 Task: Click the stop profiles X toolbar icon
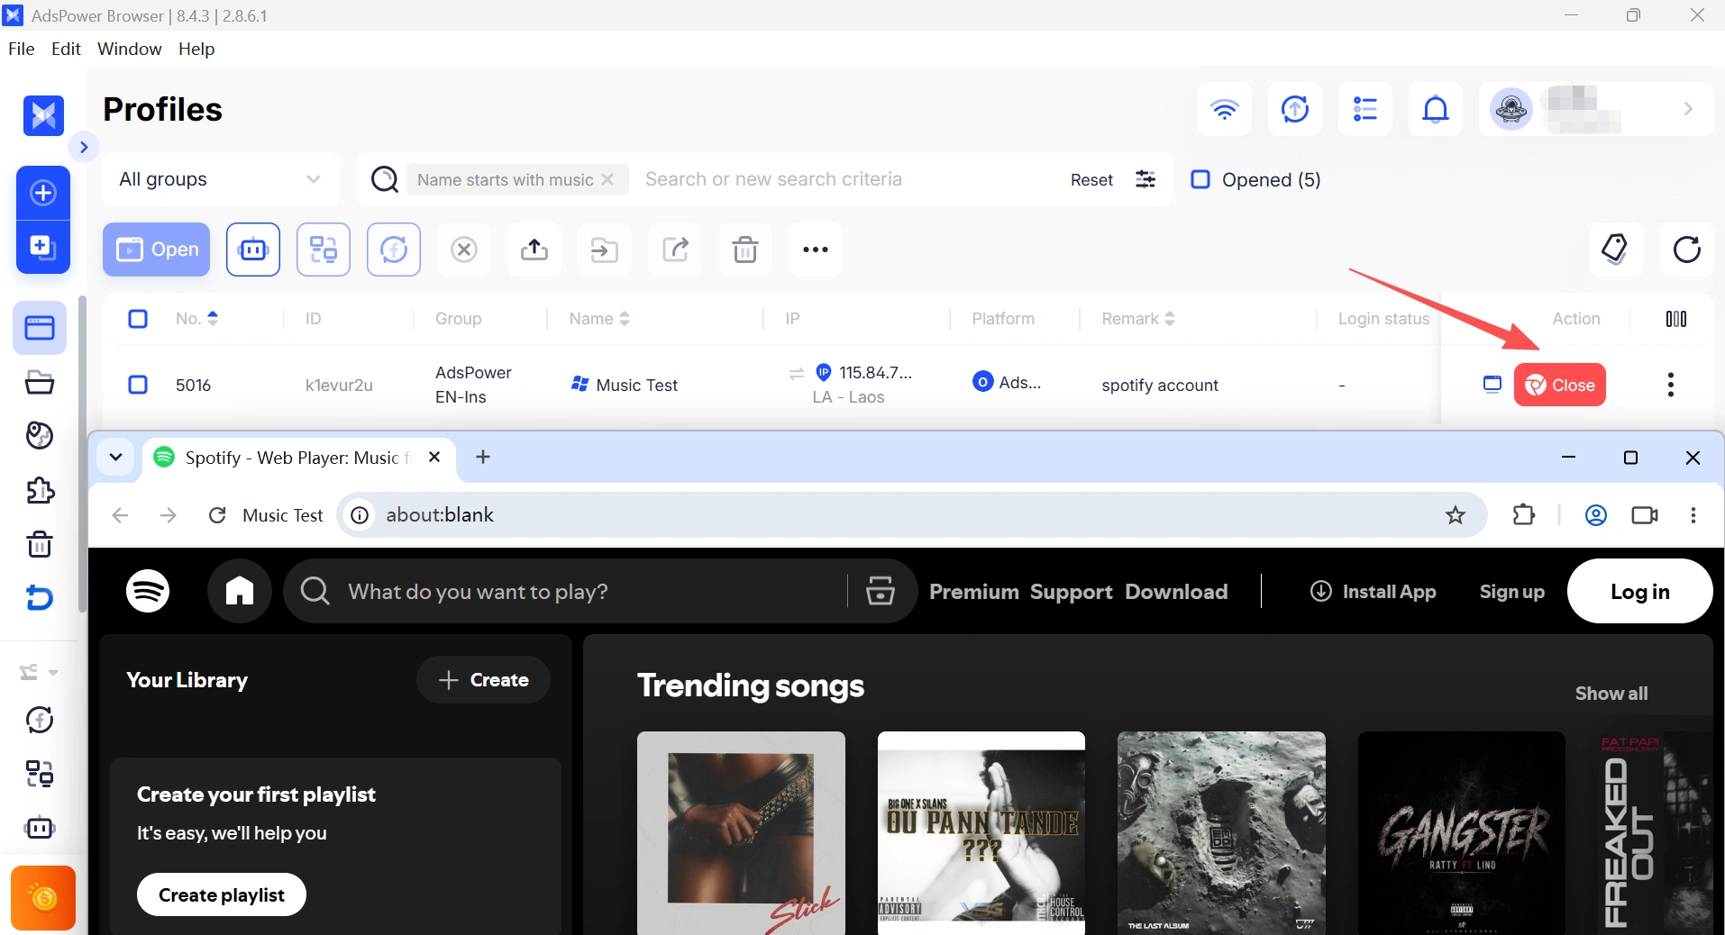click(x=464, y=250)
